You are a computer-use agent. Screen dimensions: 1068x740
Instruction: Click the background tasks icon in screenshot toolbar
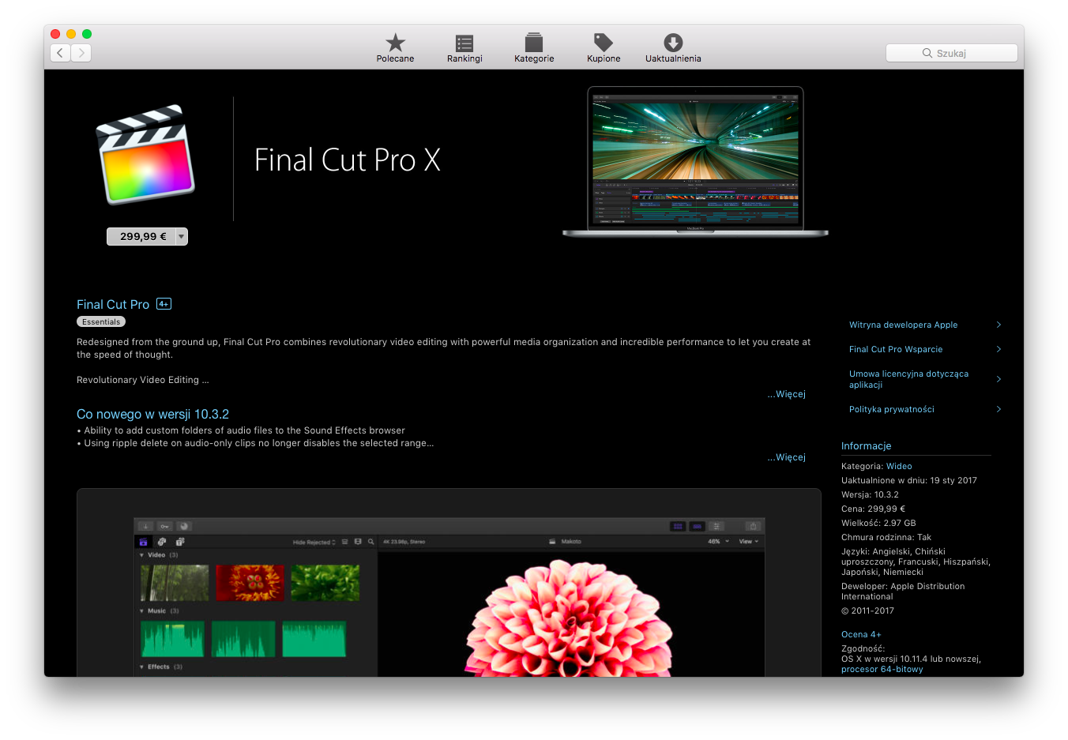coord(184,526)
